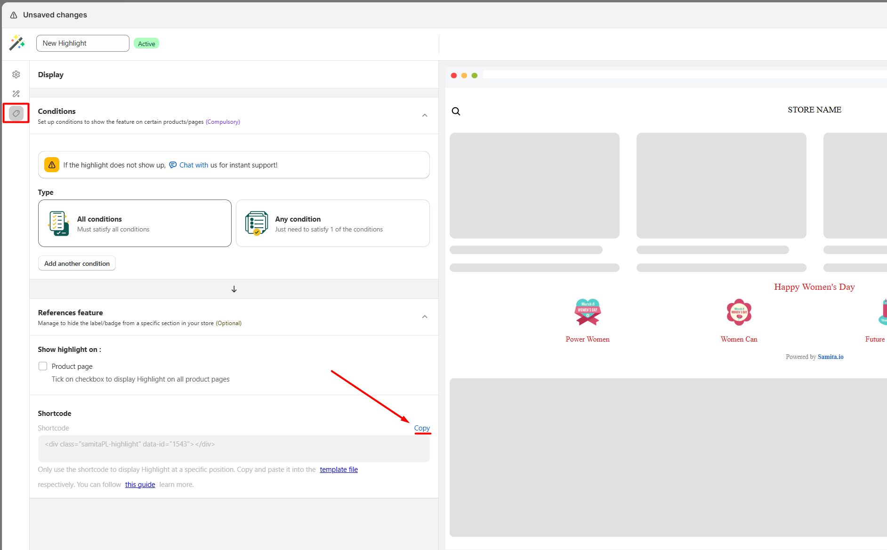Screen dimensions: 887x550
Task: Click the New Highlight name field
Action: (x=83, y=43)
